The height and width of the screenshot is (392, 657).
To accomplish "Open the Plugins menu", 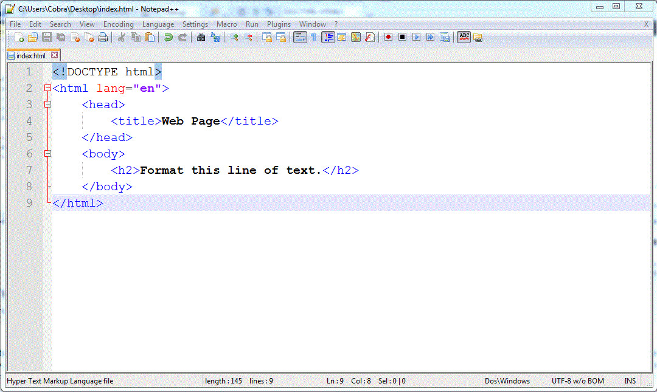I will point(279,24).
